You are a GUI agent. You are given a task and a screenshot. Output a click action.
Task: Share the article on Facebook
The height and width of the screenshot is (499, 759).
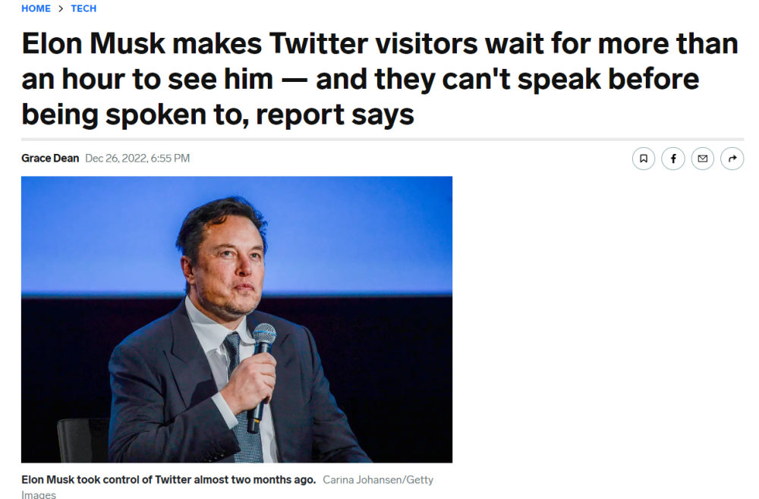(673, 158)
